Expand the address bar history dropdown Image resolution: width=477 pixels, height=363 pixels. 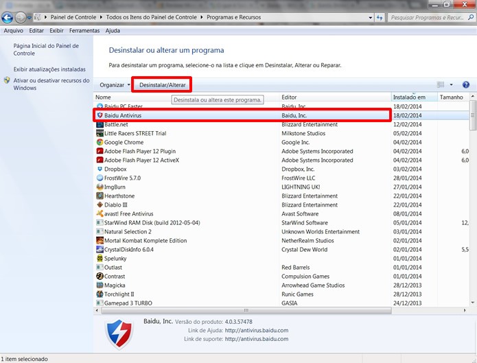tap(370, 18)
